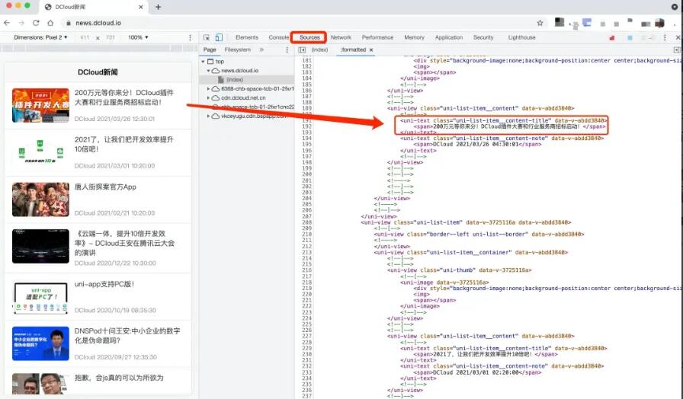Screen dimensions: 683x399
Task: Bookmark this page with the star icon
Action: click(540, 23)
